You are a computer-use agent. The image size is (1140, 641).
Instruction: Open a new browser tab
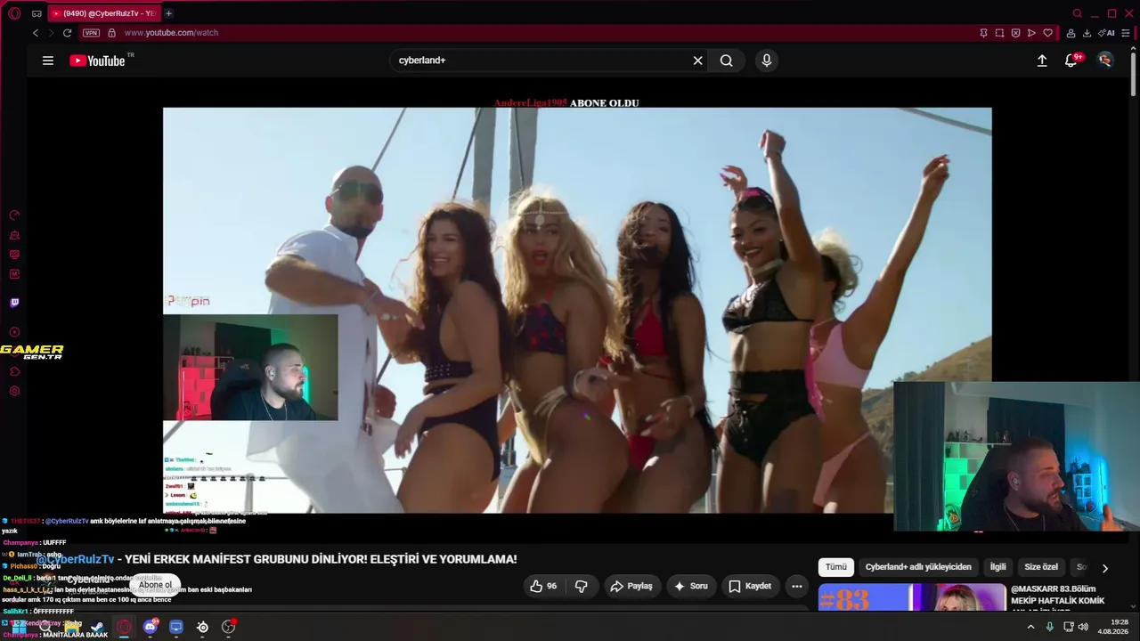[x=168, y=13]
